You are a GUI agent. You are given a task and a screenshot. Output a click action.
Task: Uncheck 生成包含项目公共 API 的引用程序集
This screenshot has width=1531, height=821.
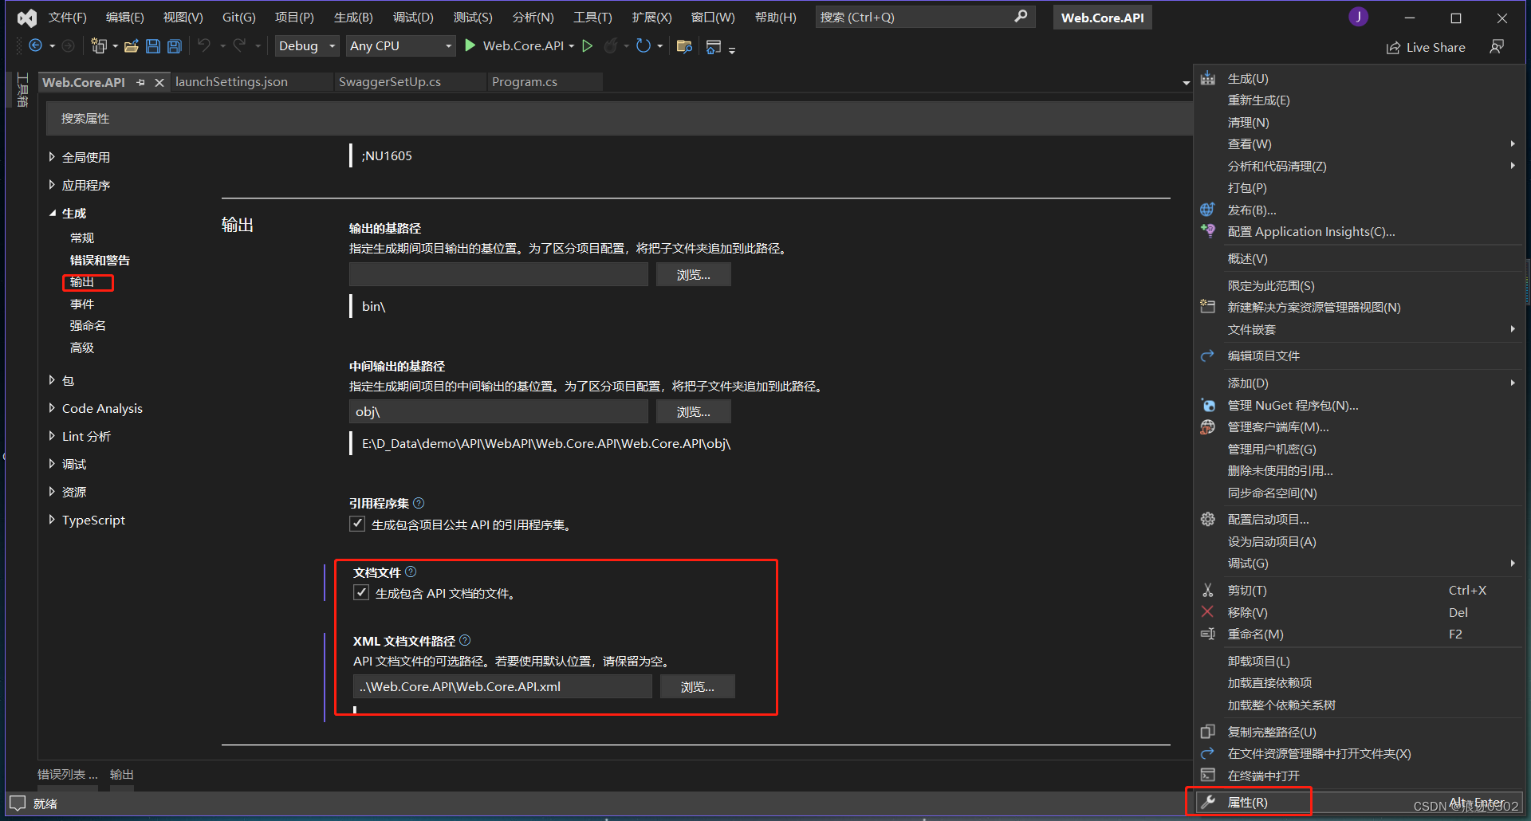pos(357,524)
